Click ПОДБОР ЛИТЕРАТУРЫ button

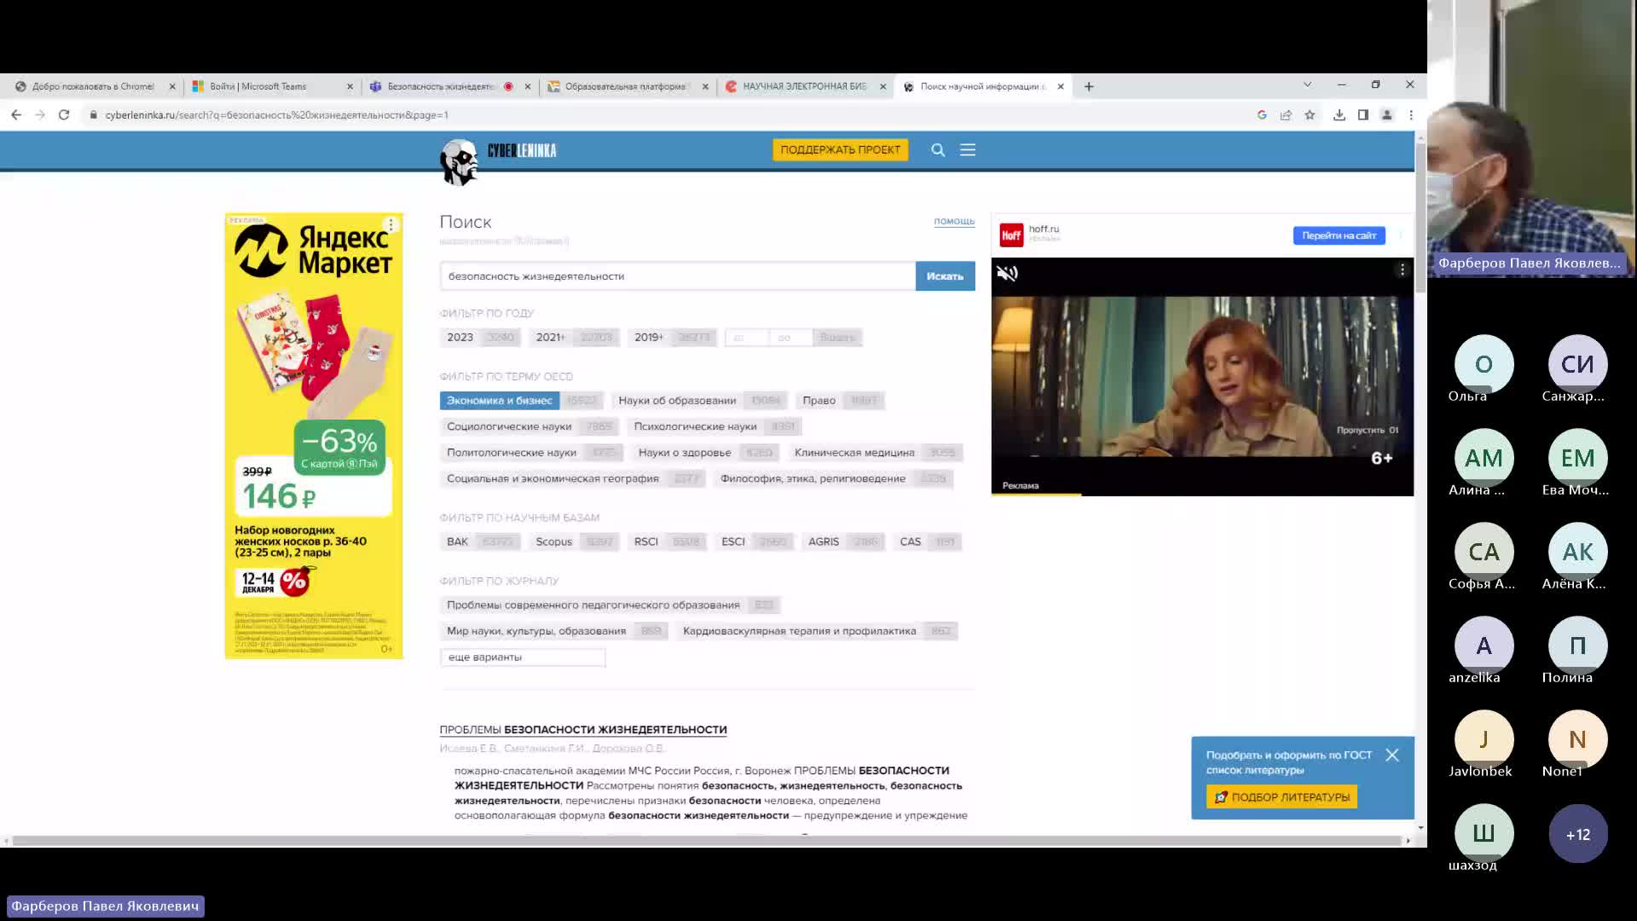1281,797
